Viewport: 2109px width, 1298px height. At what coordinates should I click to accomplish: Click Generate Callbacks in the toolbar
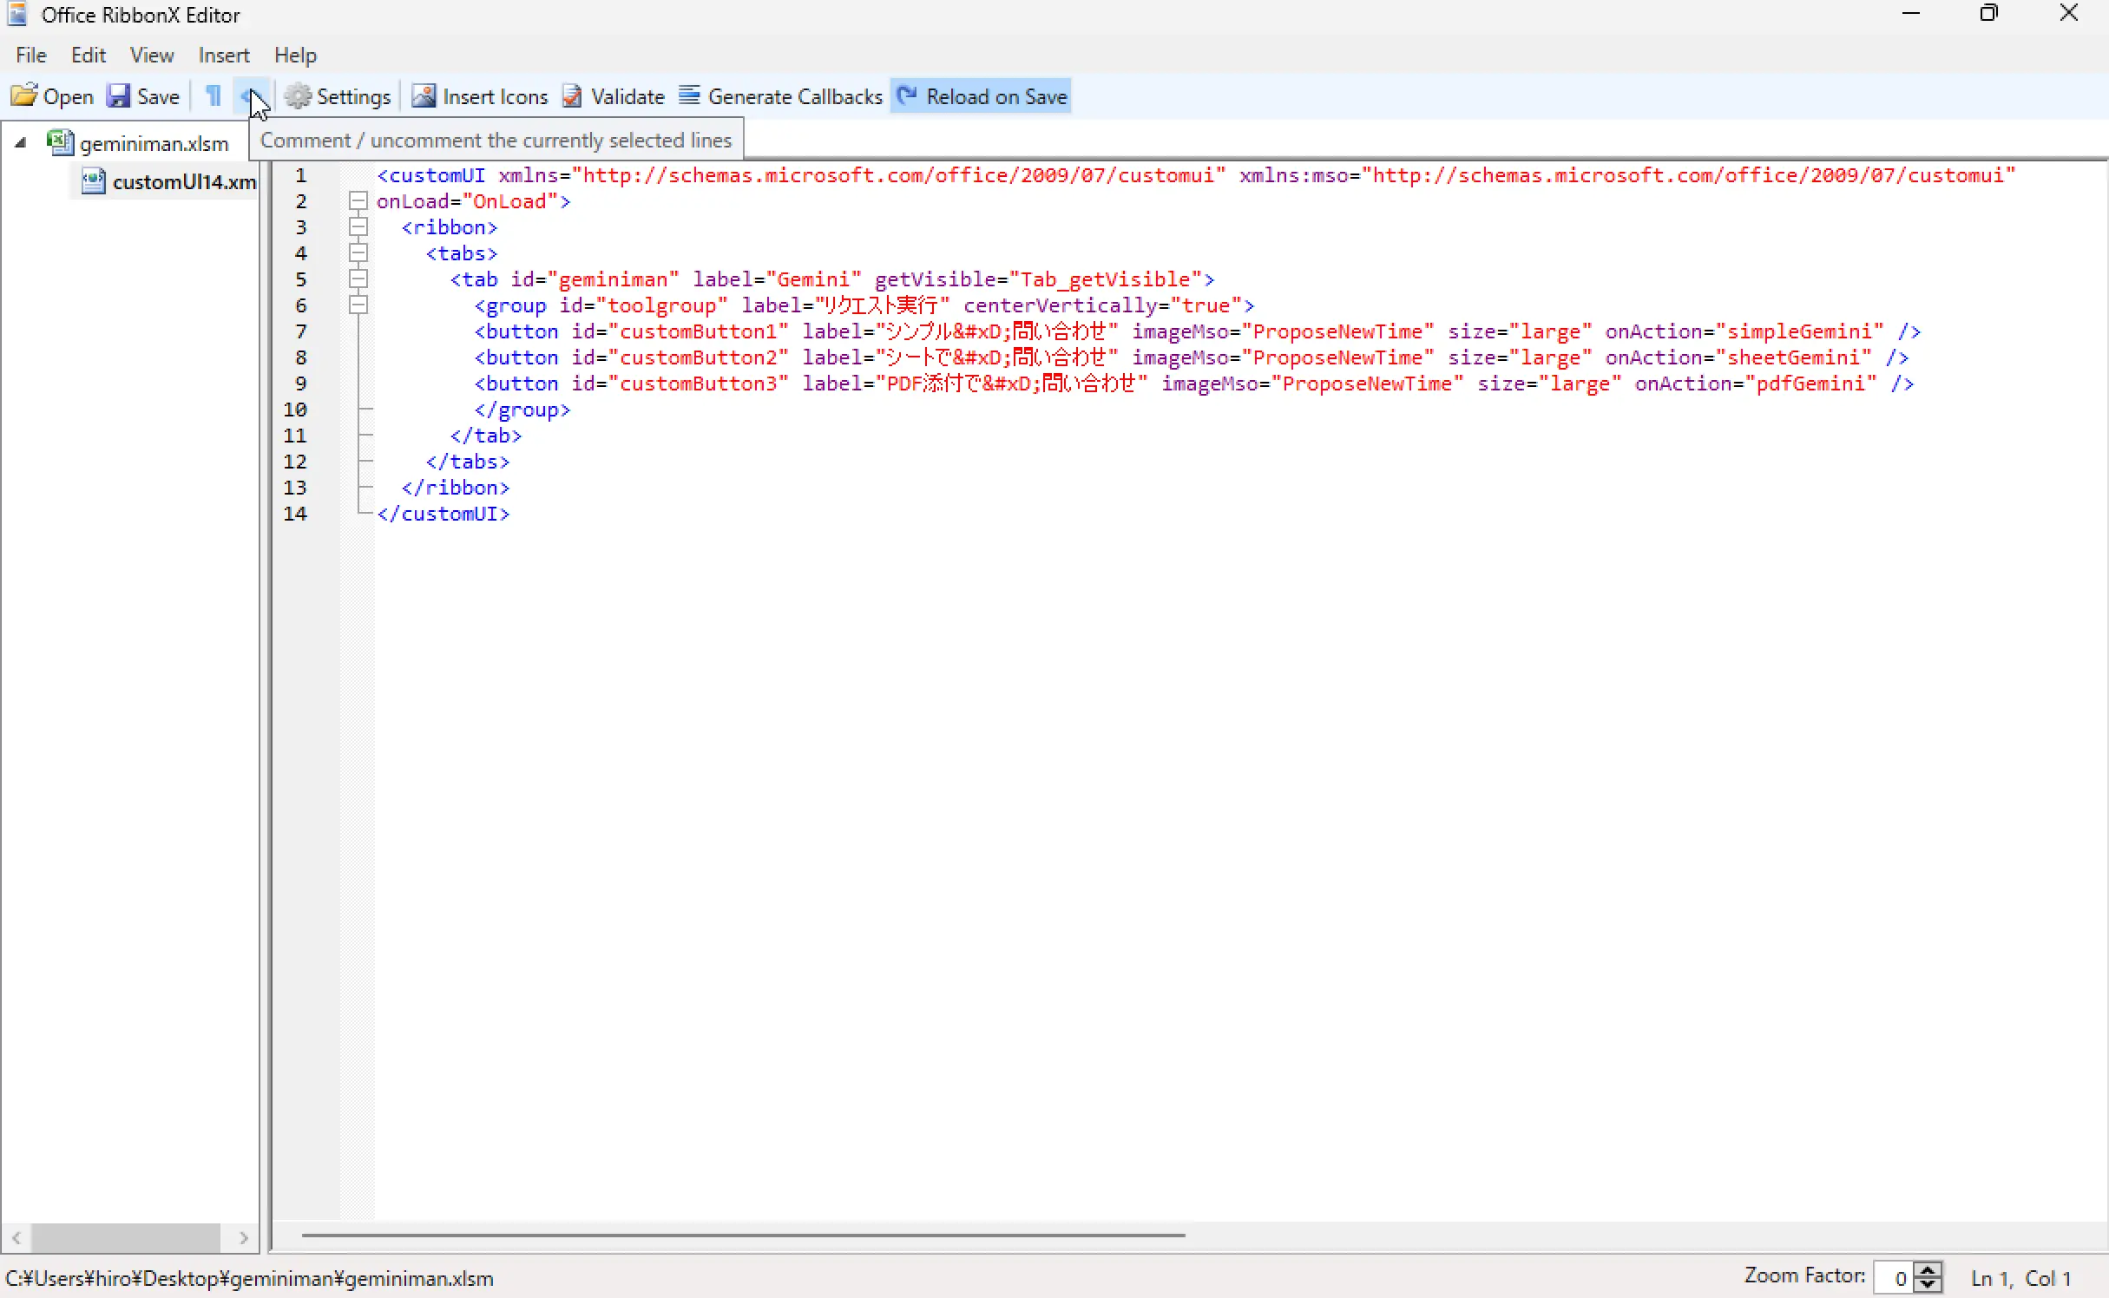click(780, 96)
